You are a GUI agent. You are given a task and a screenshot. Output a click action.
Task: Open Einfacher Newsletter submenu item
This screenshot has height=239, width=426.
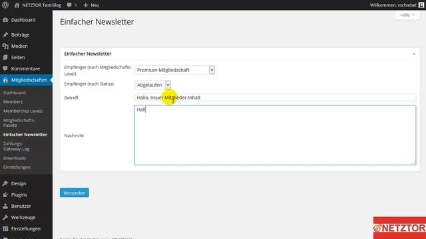click(x=25, y=134)
